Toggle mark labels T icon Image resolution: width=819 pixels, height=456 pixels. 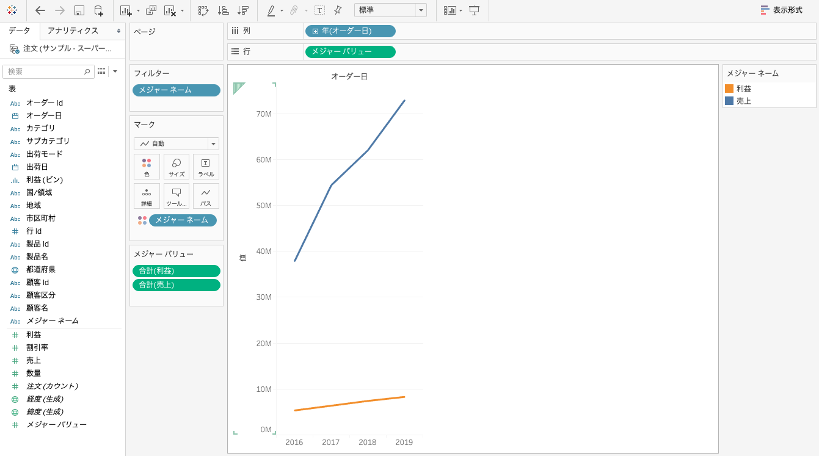coord(319,10)
